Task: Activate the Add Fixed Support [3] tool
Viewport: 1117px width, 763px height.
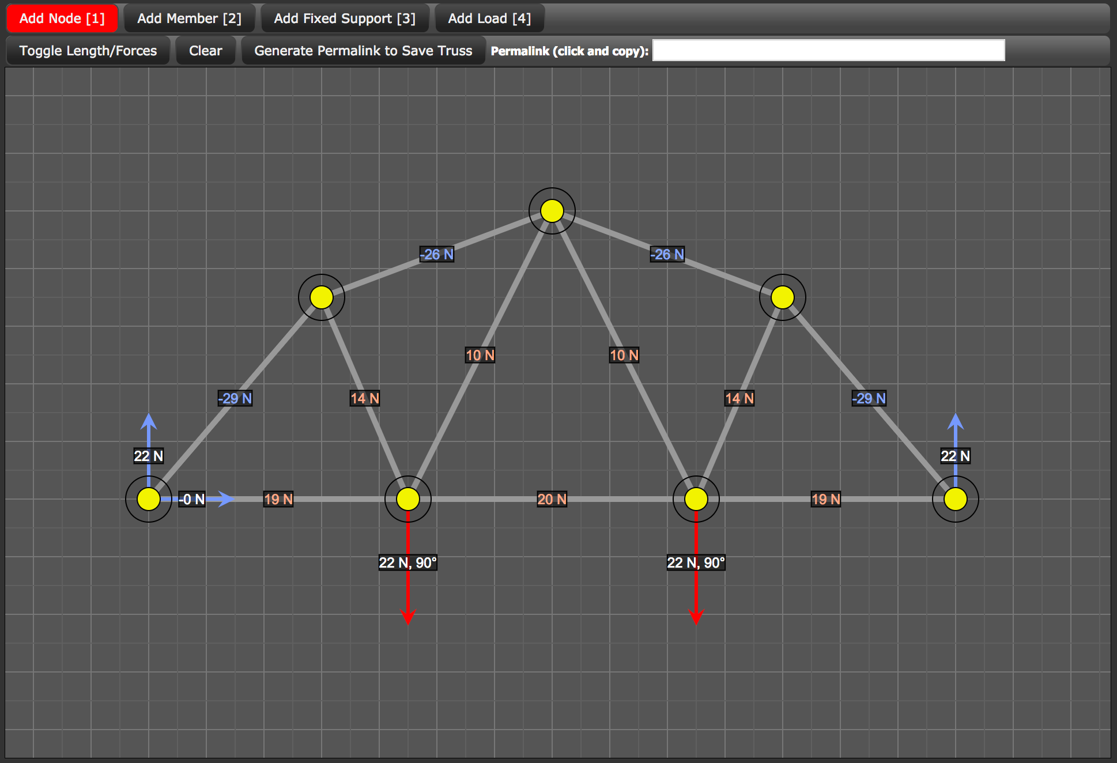Action: pos(345,18)
